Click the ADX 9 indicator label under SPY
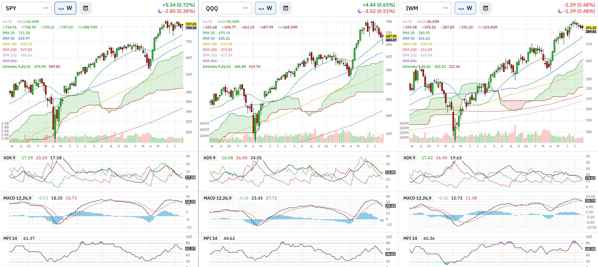598x267 pixels. click(x=9, y=158)
